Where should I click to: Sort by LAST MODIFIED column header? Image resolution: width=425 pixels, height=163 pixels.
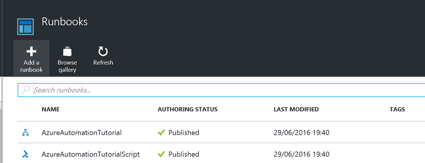tap(296, 109)
